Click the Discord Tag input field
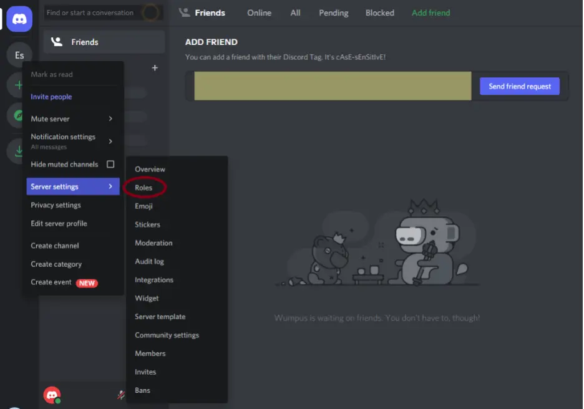584x409 pixels. tap(333, 86)
